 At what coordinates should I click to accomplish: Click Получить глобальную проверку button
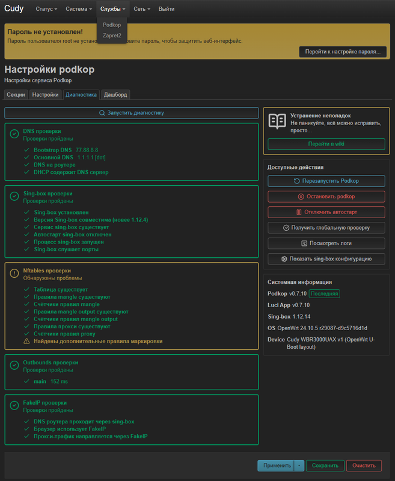(x=326, y=228)
